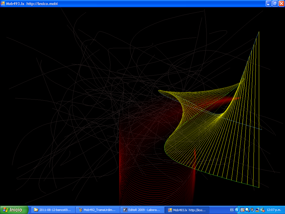Open the Inicio start menu
Screen dimensions: 285x214
coord(14,210)
